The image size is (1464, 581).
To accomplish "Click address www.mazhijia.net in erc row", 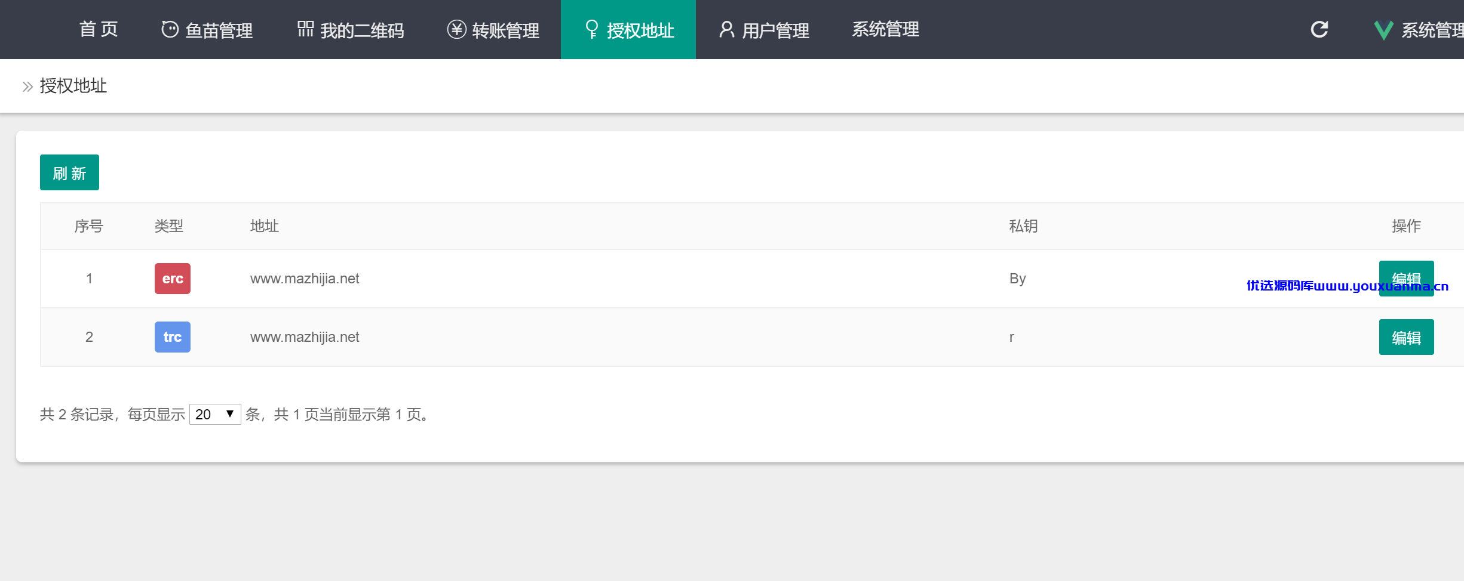I will (x=305, y=279).
